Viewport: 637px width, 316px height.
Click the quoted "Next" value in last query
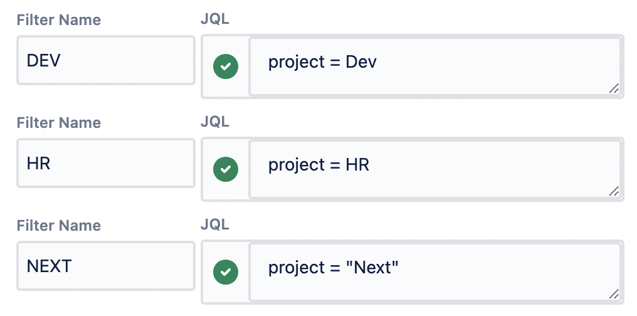click(x=372, y=268)
